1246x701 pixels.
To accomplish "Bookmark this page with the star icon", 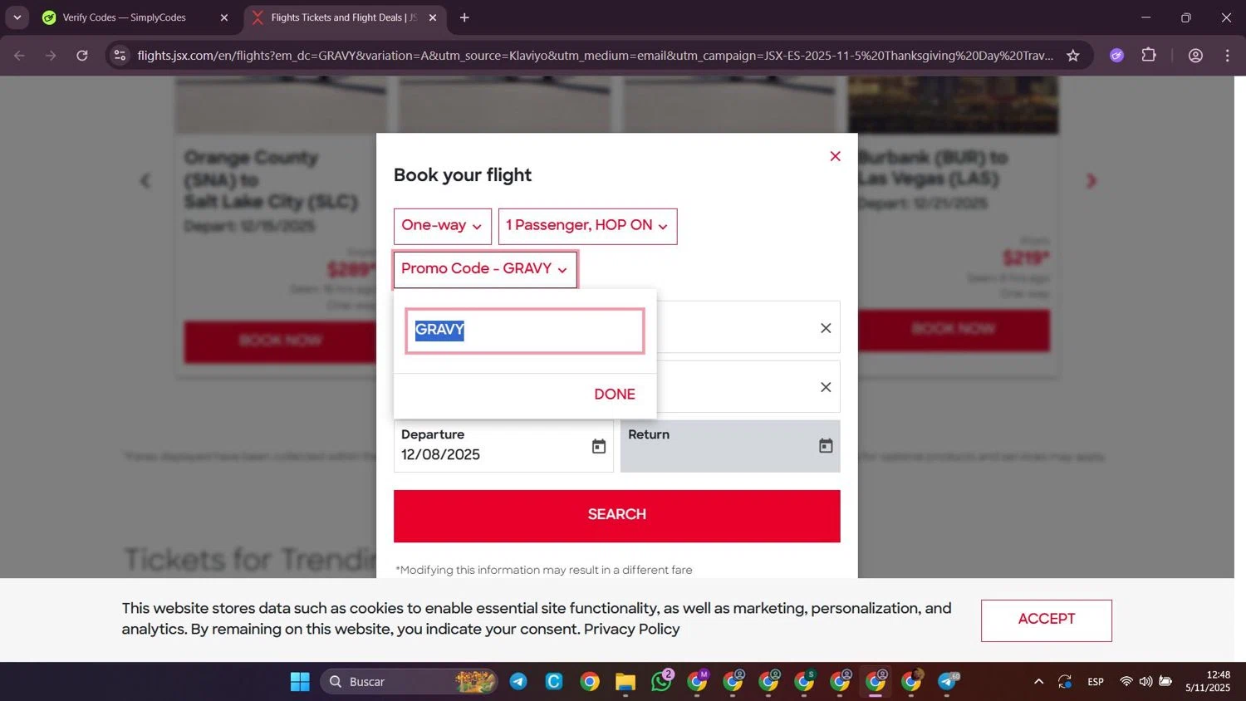I will [1073, 56].
